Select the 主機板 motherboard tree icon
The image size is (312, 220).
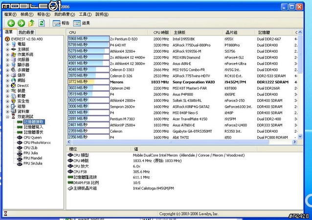coord(14,49)
